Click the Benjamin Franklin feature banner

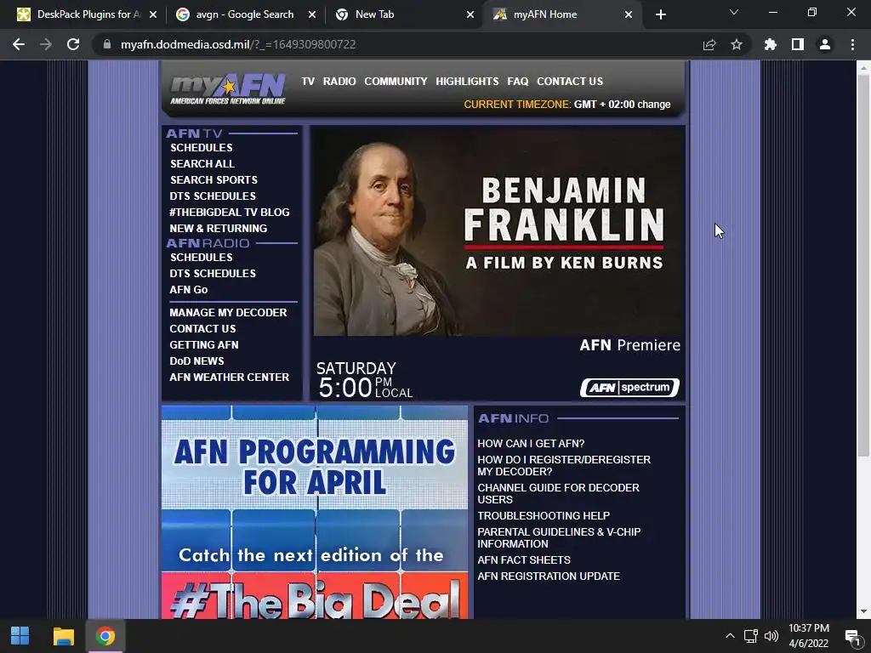click(x=498, y=232)
